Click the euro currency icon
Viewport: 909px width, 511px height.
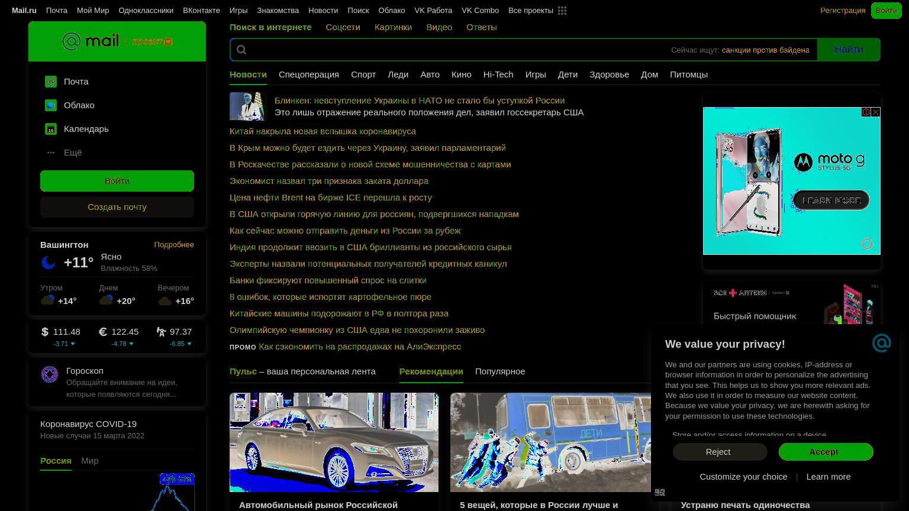coord(103,332)
